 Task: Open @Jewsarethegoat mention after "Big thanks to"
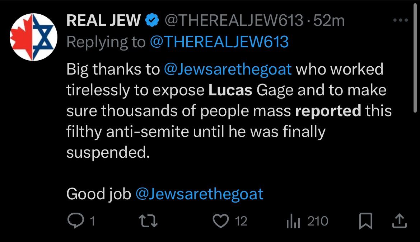(x=227, y=69)
